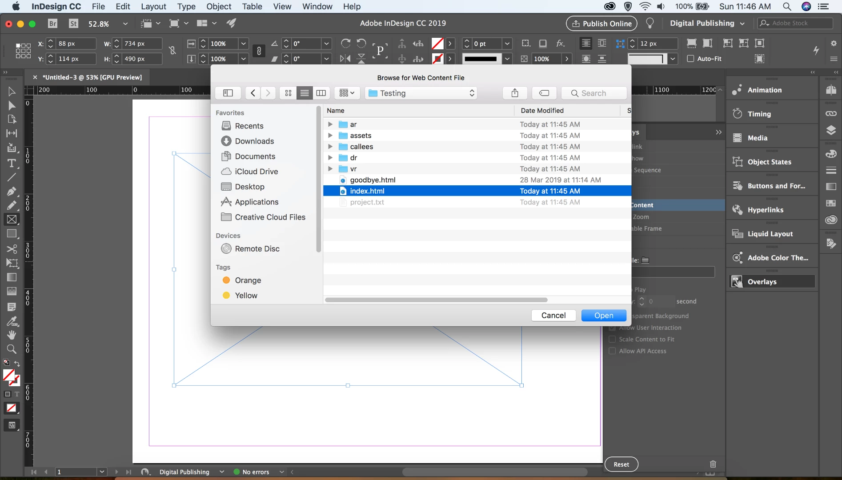Select the Untitled-3 document tab
842x480 pixels.
[92, 77]
